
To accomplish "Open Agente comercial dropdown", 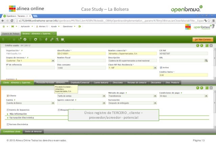I will tap(104, 103).
